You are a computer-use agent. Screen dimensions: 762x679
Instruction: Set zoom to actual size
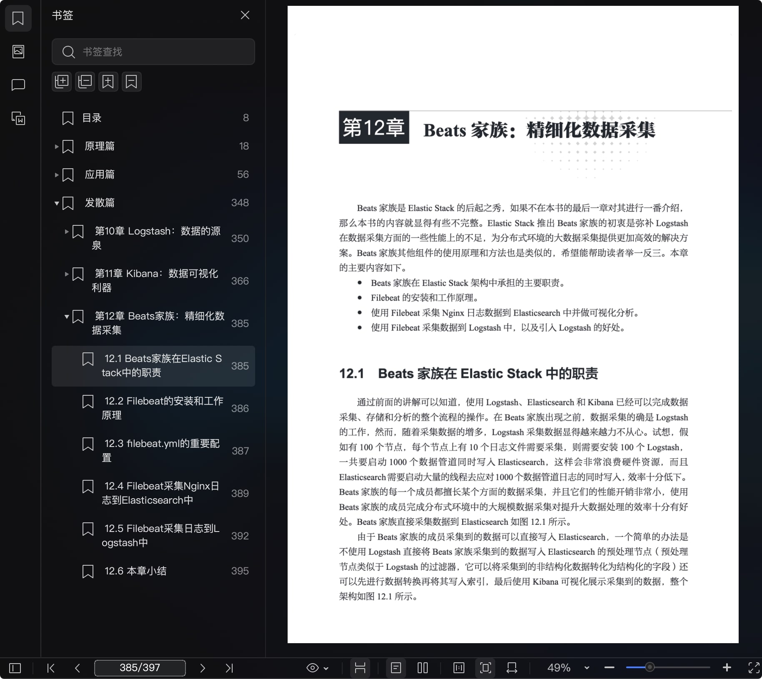point(459,668)
